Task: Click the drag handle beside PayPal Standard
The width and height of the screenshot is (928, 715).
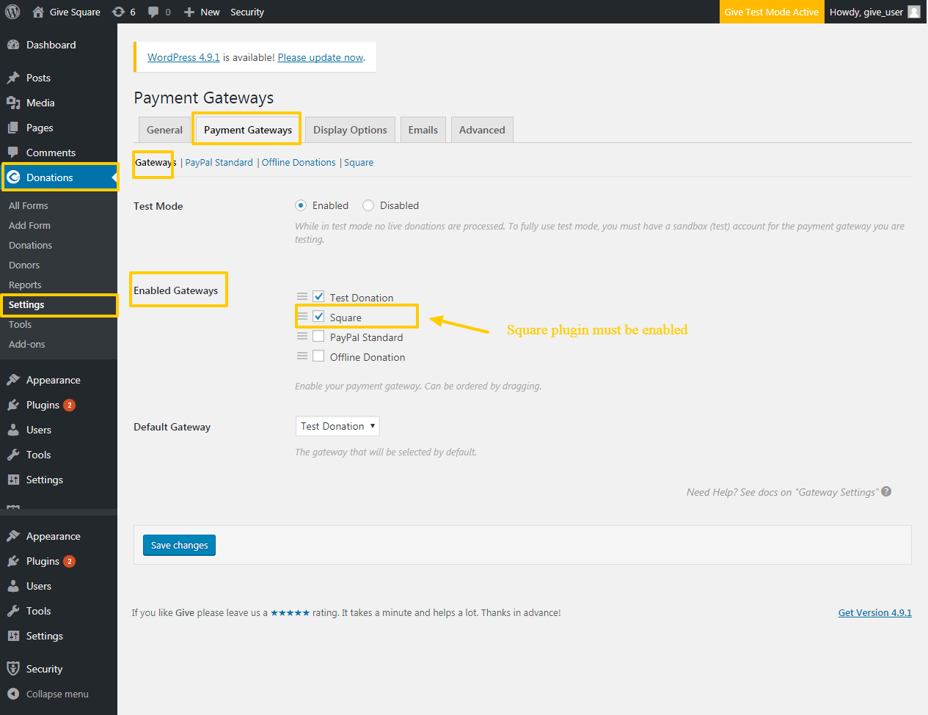Action: pos(302,336)
